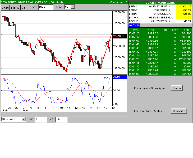This screenshot has width=193, height=158.
Task: Click the date label 10 on time axis
Action: (x=61, y=108)
